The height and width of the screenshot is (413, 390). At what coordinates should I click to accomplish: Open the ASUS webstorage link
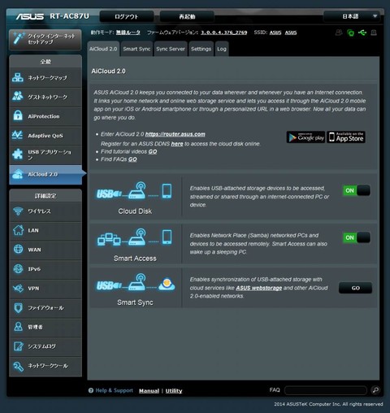tap(259, 288)
